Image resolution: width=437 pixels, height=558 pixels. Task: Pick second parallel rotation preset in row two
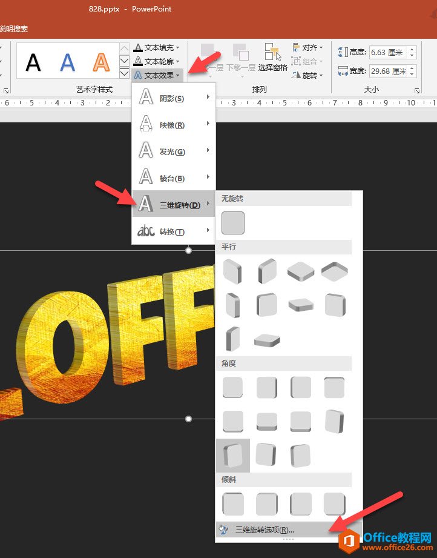point(267,305)
